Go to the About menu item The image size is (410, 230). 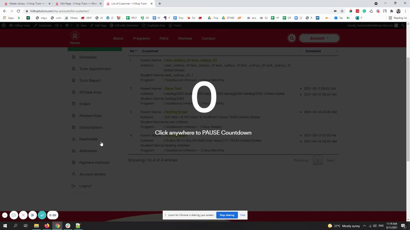[x=118, y=38]
